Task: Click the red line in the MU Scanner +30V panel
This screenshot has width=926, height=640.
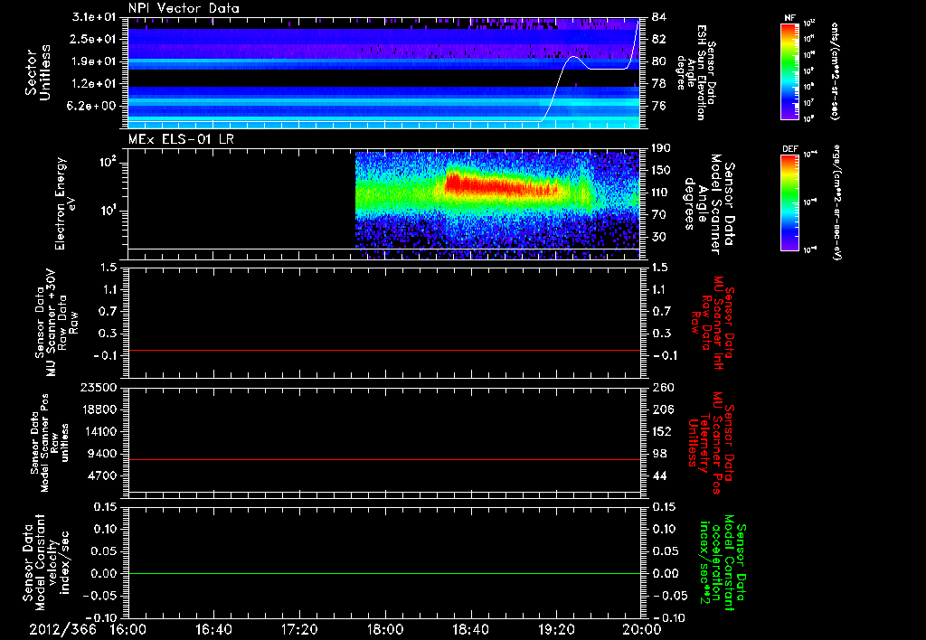Action: 384,350
